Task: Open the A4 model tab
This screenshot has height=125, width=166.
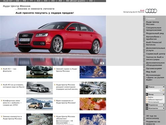Action: [x=45, y=1]
